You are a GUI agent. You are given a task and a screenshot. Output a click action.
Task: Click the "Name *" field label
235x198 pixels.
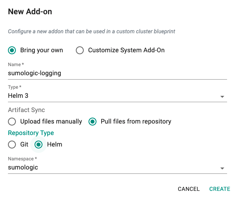tap(16, 65)
